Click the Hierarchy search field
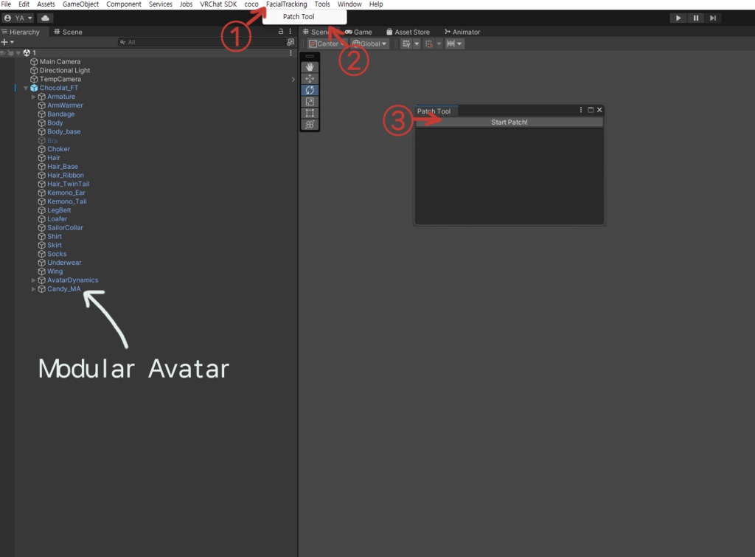This screenshot has width=755, height=557. pyautogui.click(x=201, y=42)
